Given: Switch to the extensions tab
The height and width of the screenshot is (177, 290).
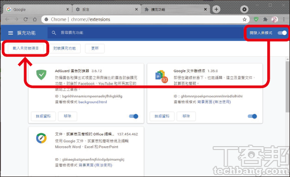Looking at the screenshot, I should coord(175,10).
